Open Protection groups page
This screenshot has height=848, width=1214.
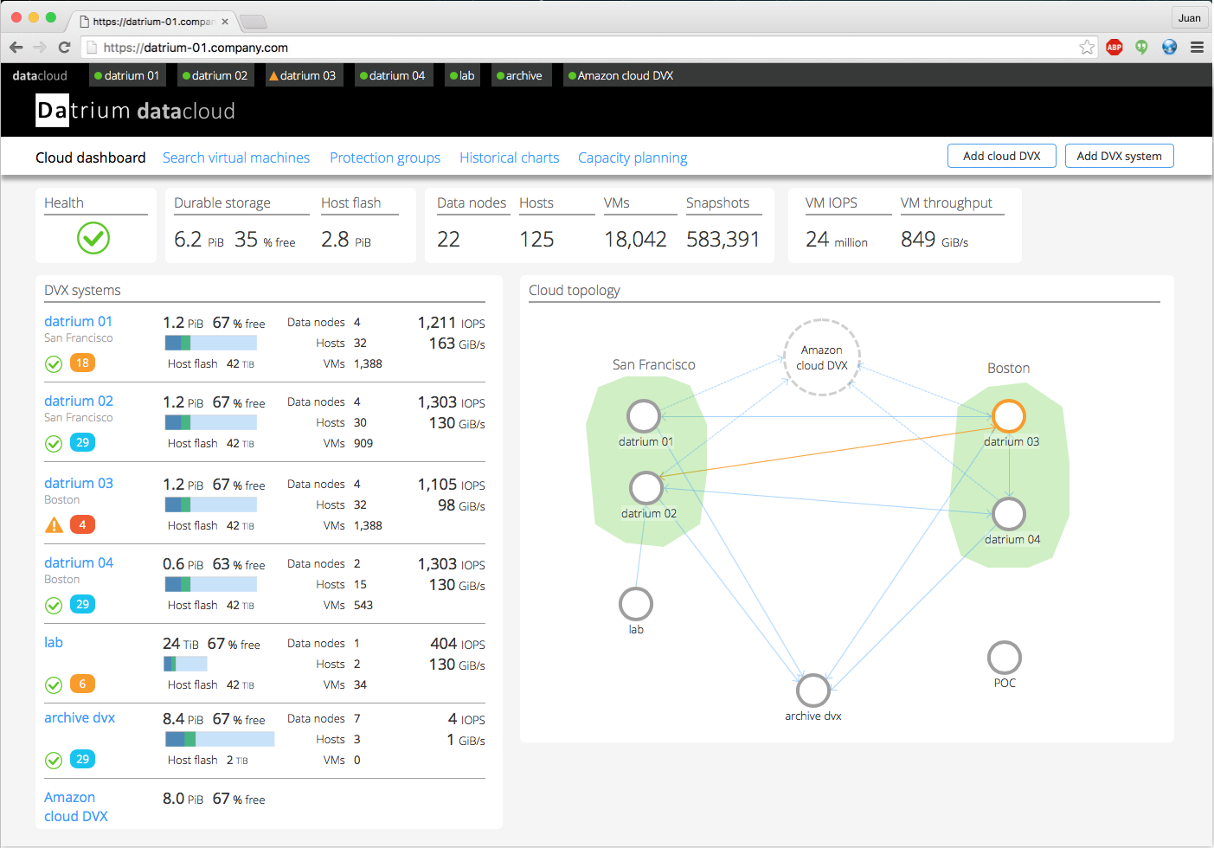coord(385,157)
